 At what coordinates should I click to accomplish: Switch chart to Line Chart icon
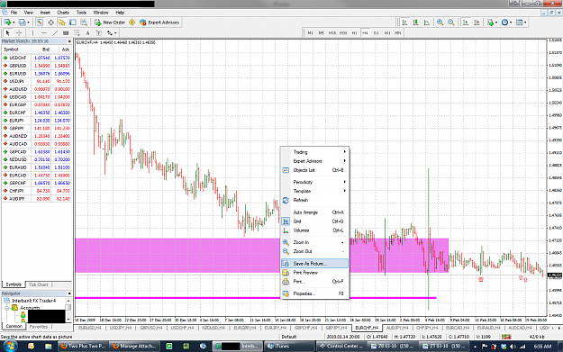(427, 23)
